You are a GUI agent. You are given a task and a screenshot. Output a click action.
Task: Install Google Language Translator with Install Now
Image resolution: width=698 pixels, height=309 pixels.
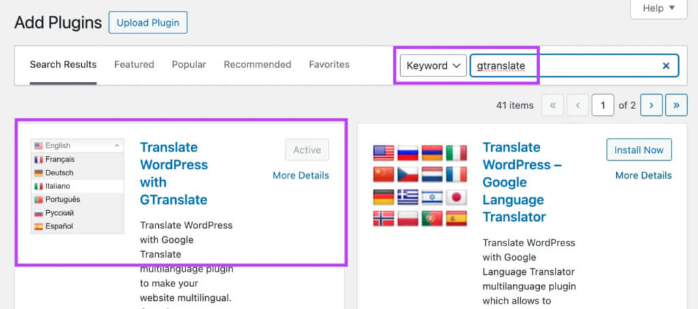tap(639, 150)
